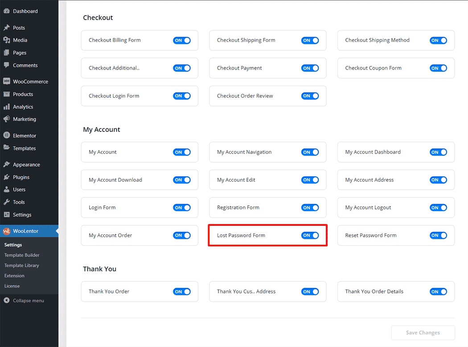Click the Save Changes button
The width and height of the screenshot is (468, 347).
[x=423, y=333]
